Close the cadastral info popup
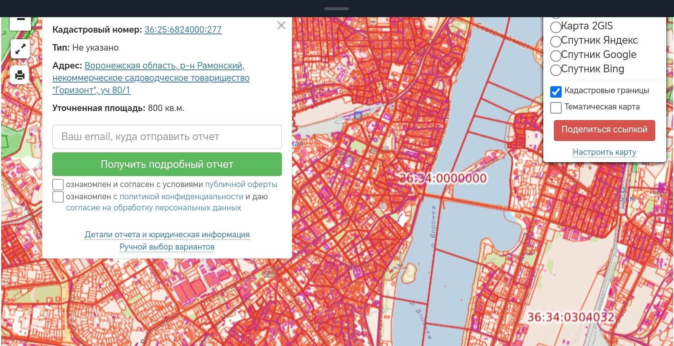The height and width of the screenshot is (346, 674). point(281,26)
